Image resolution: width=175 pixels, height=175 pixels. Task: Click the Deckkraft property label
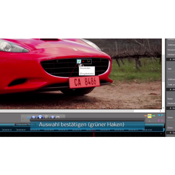171,103
